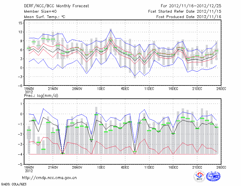Click the -5 tick on precipitation y-axis
This screenshot has height=186, width=241.
[x=20, y=165]
